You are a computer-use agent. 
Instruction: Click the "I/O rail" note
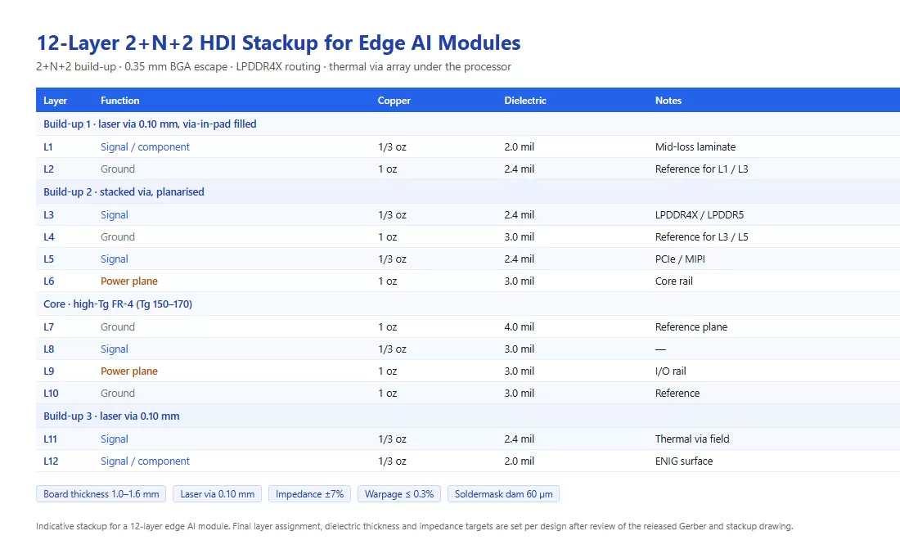tap(671, 371)
